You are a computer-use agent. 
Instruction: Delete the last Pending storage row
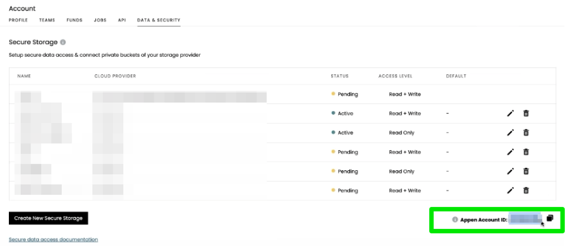coord(526,190)
